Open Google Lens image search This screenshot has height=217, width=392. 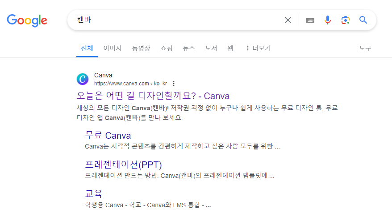pyautogui.click(x=345, y=20)
